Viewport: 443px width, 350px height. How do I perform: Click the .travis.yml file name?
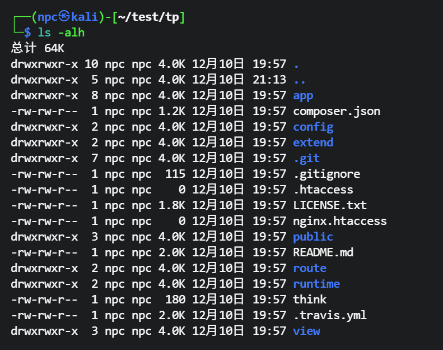pyautogui.click(x=330, y=315)
